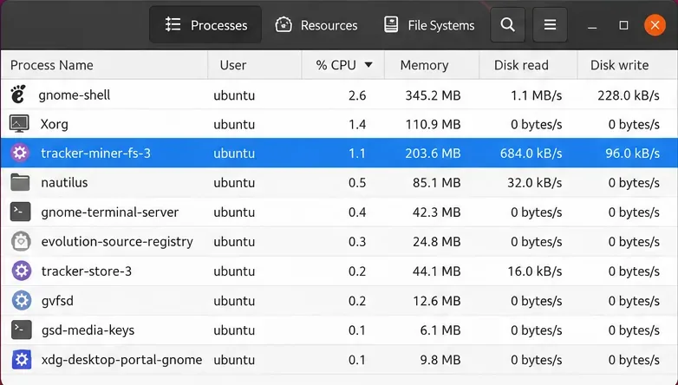This screenshot has height=385, width=678.
Task: Click the 16.0 kB/s disk read value
Action: click(534, 271)
